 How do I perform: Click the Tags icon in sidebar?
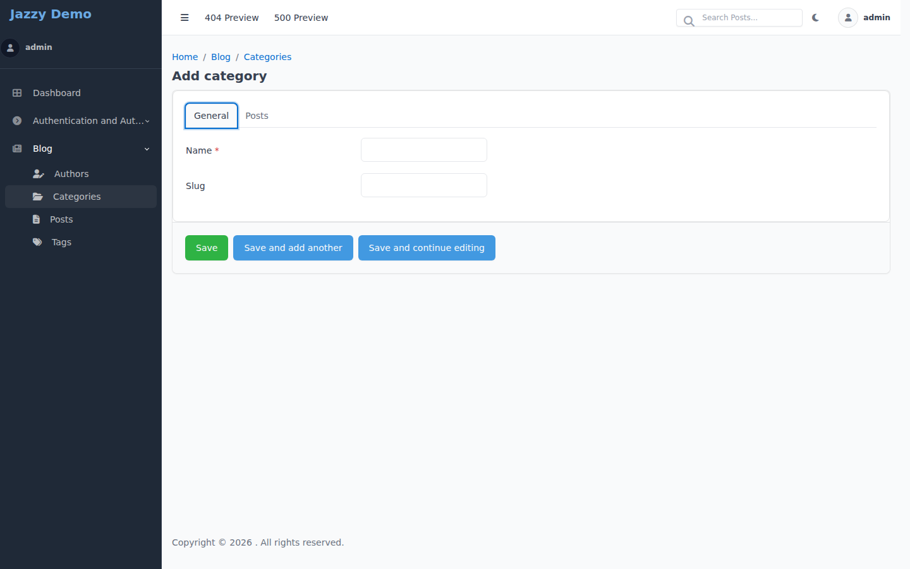coord(37,242)
